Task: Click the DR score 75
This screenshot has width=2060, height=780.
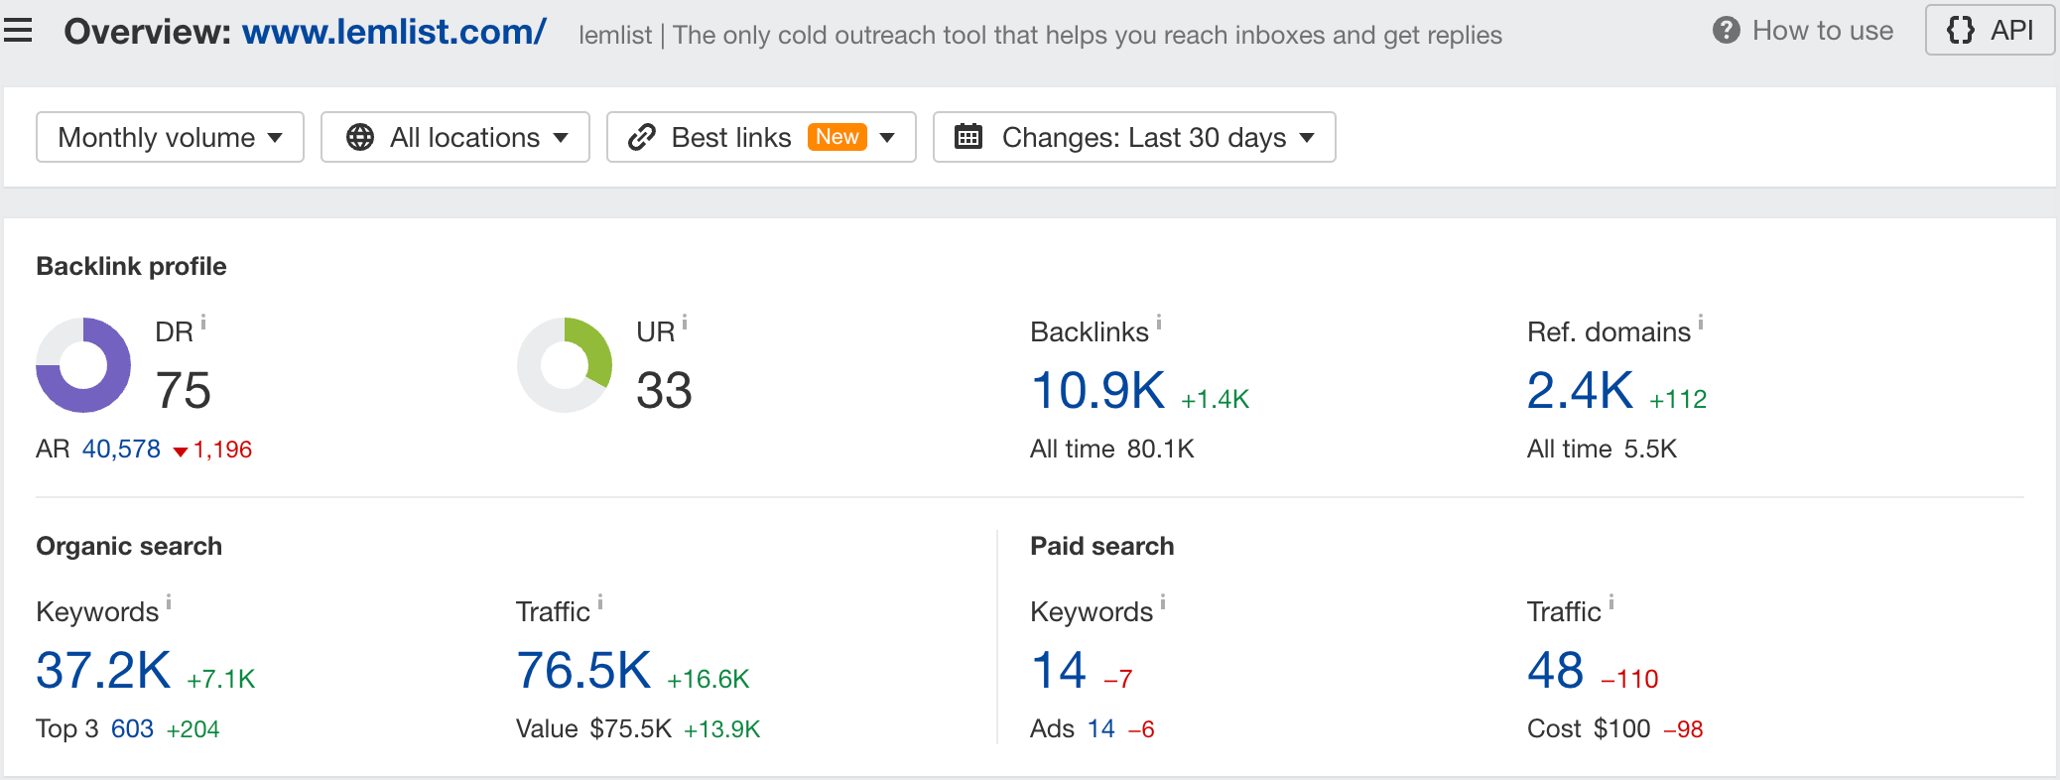Action: pyautogui.click(x=184, y=390)
